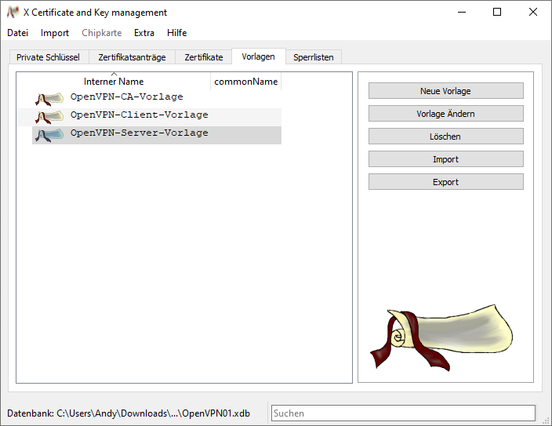This screenshot has width=552, height=426.
Task: Click the OpenVPN-CA-Vorlage scroll icon
Action: [49, 98]
